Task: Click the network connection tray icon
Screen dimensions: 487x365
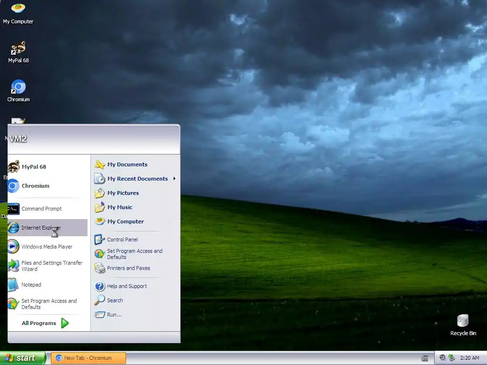Action: click(451, 358)
